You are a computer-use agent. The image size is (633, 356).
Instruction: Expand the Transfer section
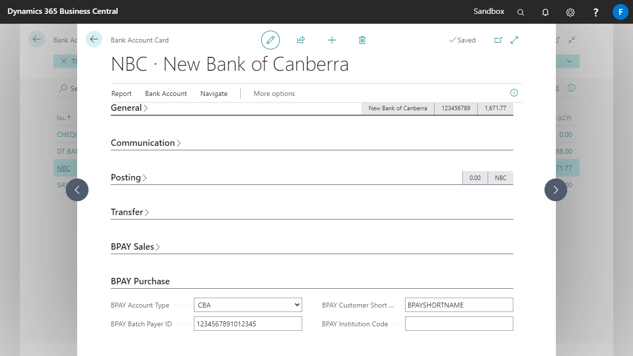[x=130, y=212]
